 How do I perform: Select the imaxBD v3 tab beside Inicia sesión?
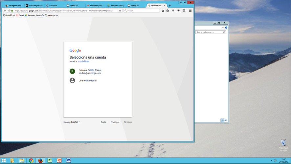136,6
